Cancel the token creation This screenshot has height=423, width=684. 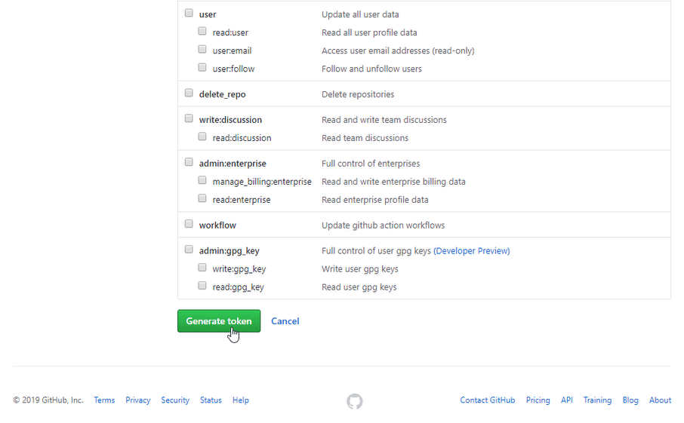285,321
